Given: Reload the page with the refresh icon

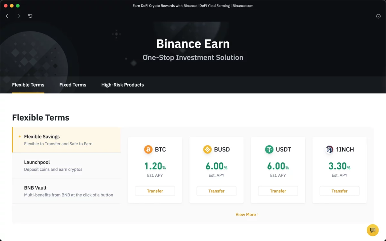Looking at the screenshot, I should (x=30, y=16).
